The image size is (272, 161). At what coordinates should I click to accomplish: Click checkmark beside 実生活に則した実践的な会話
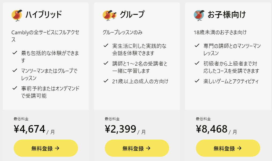tap(106, 46)
